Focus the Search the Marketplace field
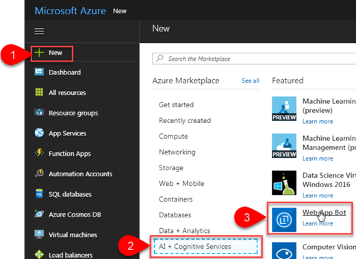Image resolution: width=356 pixels, height=259 pixels. (x=254, y=59)
